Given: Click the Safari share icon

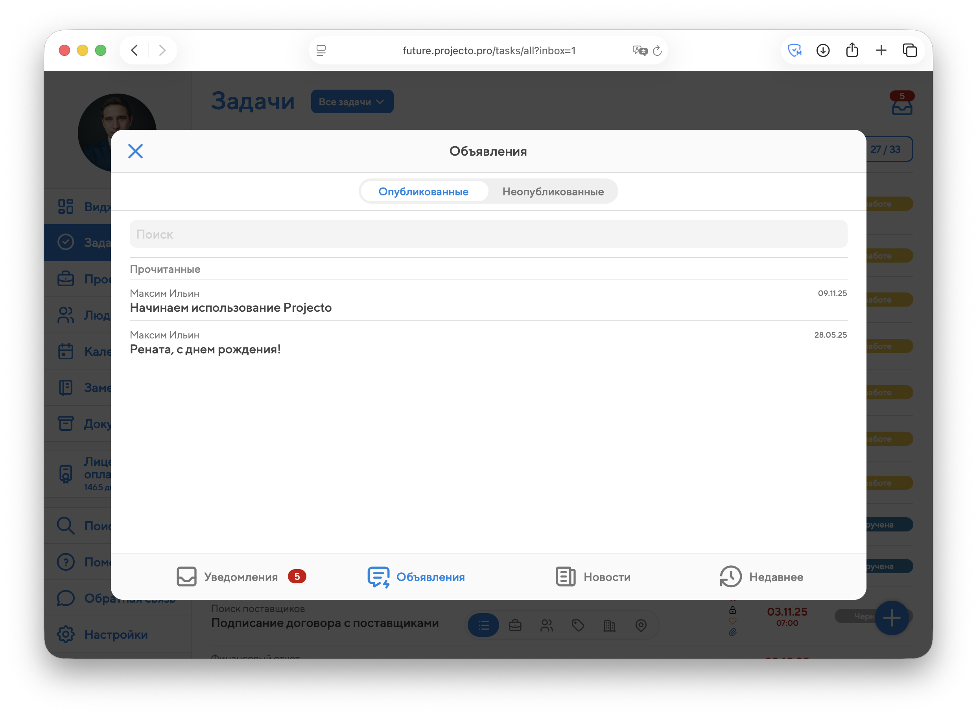Looking at the screenshot, I should [x=852, y=50].
